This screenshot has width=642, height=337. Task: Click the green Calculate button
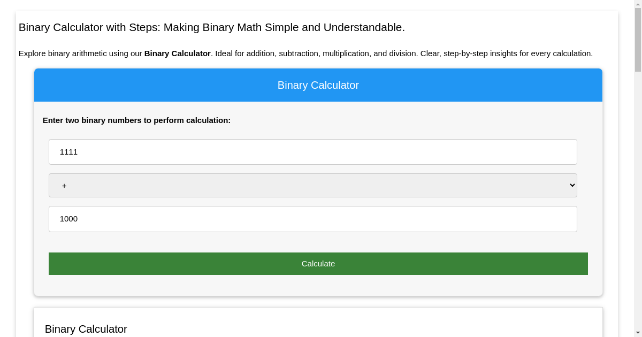tap(318, 264)
